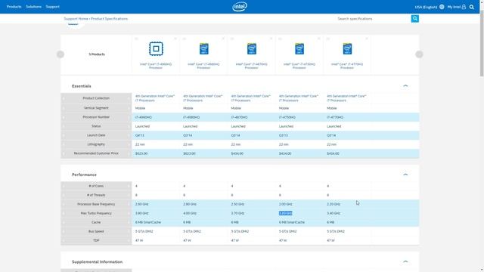Click the Status row label
The image size is (484, 272).
click(96, 126)
